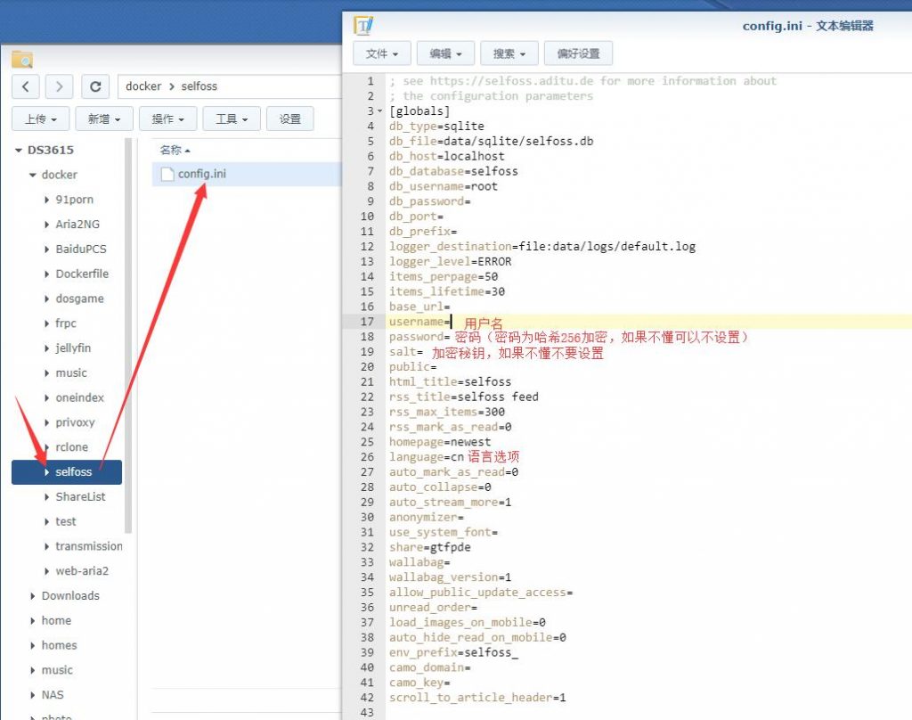
Task: Open the 编辑 dropdown menu
Action: point(445,53)
